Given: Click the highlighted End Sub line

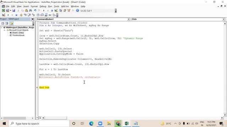Looking at the screenshot, I should pyautogui.click(x=44, y=87).
